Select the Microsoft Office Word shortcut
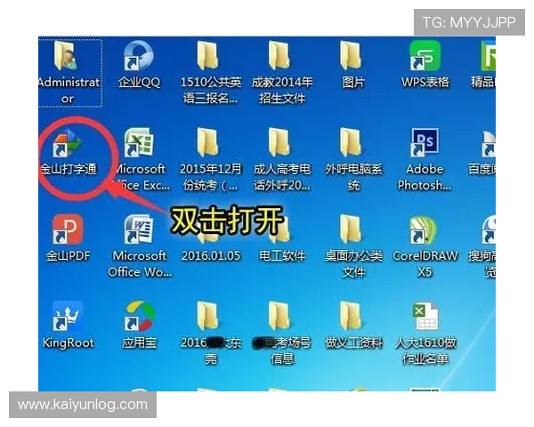This screenshot has height=427, width=534. pos(139,230)
